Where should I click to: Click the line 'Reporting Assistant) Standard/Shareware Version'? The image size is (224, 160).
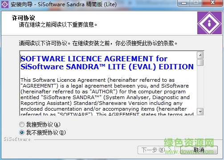[x=102, y=103]
